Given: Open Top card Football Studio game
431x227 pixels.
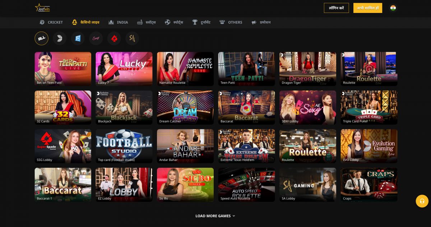Looking at the screenshot, I should point(124,146).
